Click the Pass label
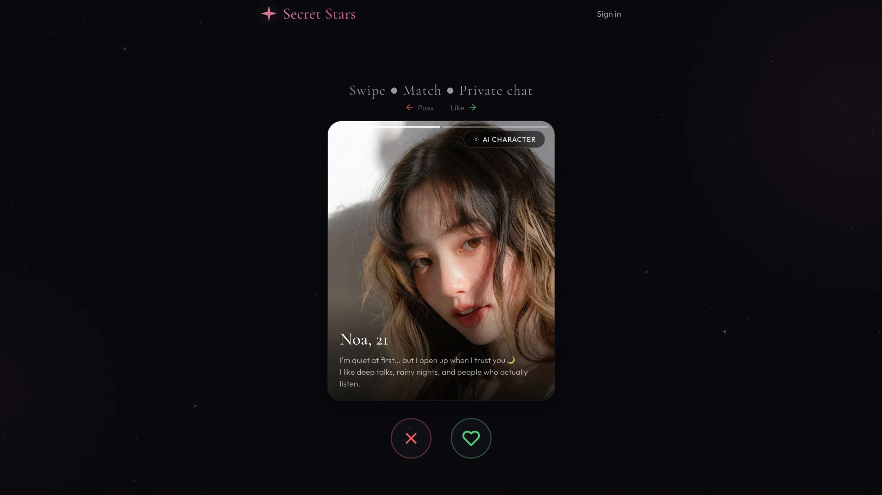Screen dimensions: 882x495 click(425, 108)
